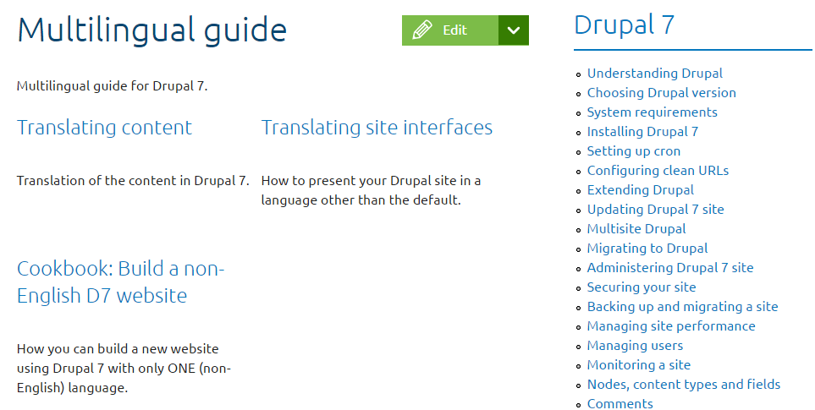
Task: Click text 'Translation of the content in Drupal 7.'
Action: [x=133, y=181]
